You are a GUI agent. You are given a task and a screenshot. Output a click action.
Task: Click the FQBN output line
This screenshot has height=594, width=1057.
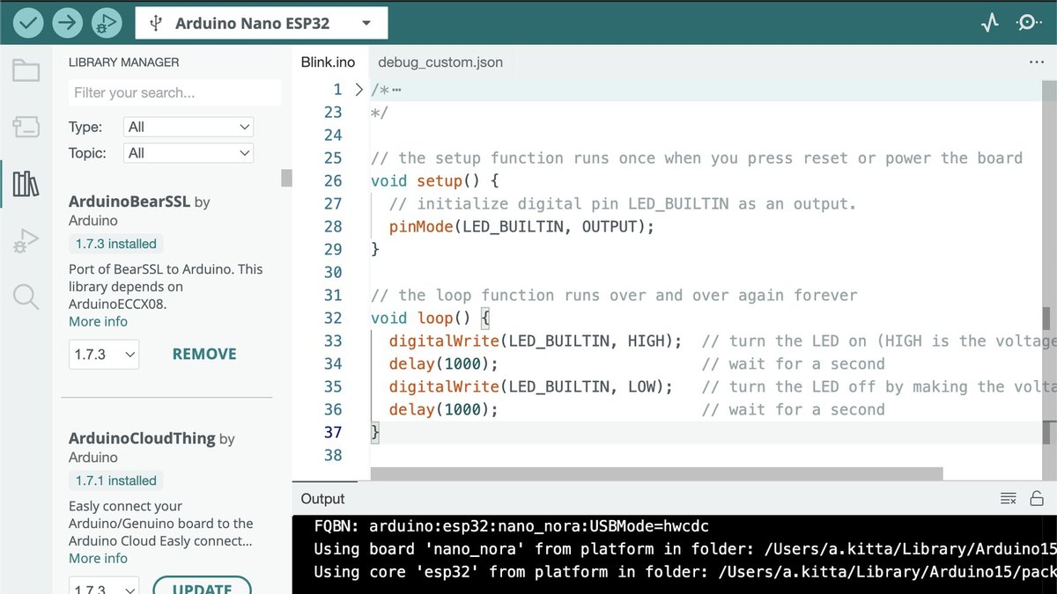tap(511, 526)
